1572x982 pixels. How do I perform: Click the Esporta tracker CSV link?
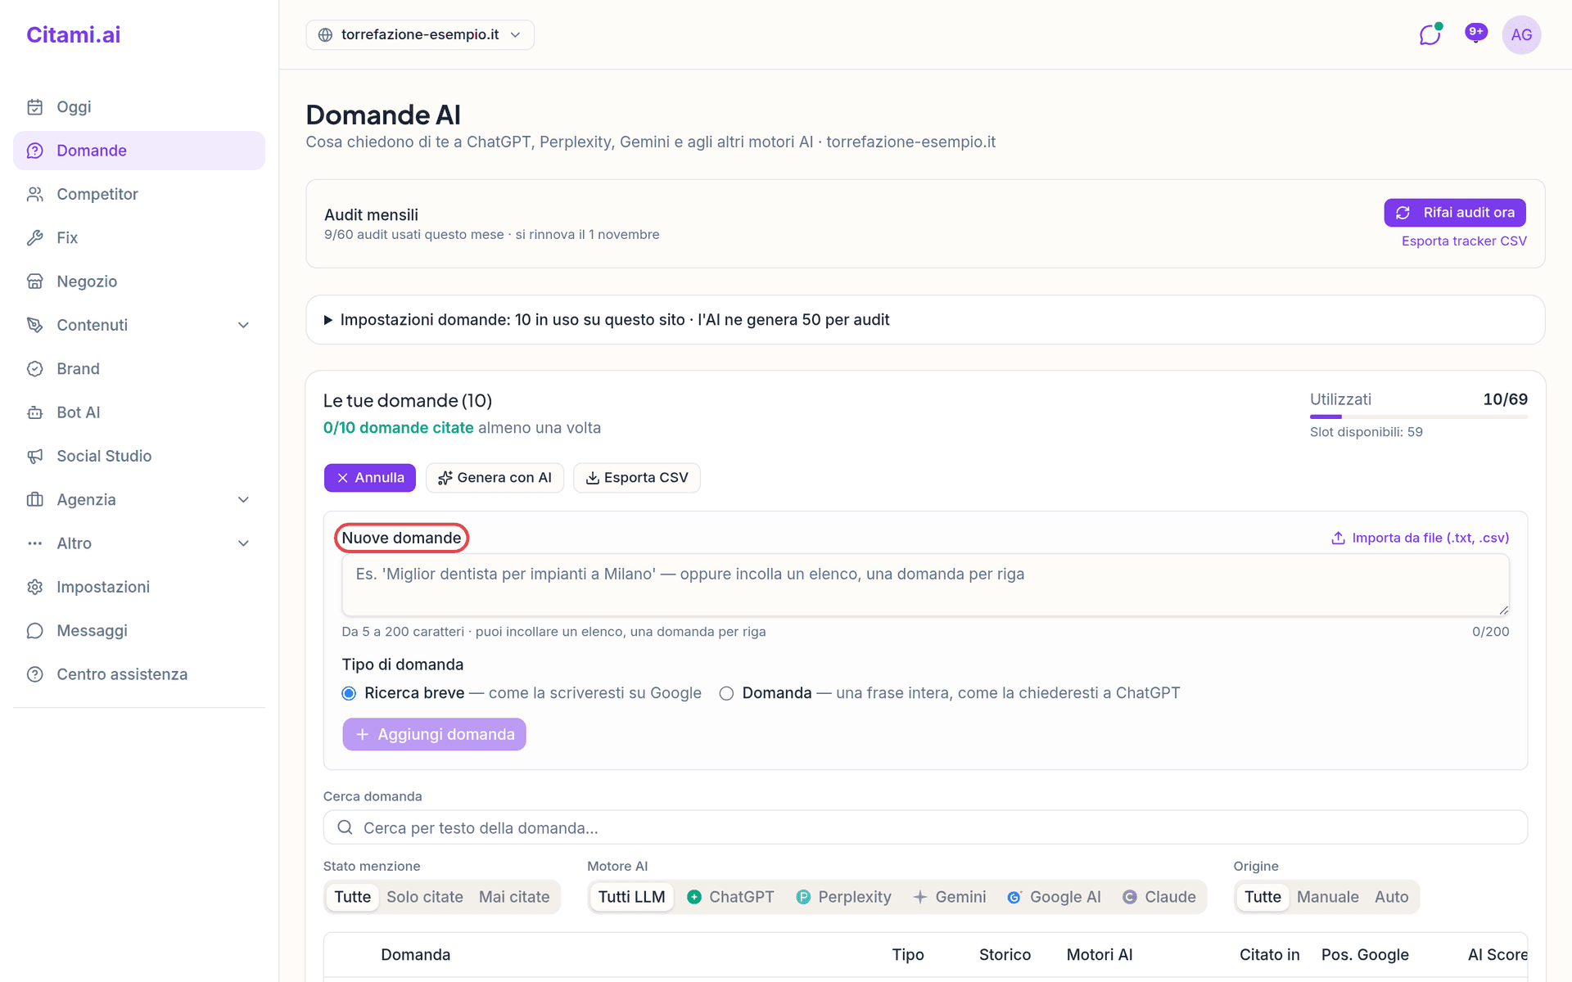click(x=1464, y=241)
